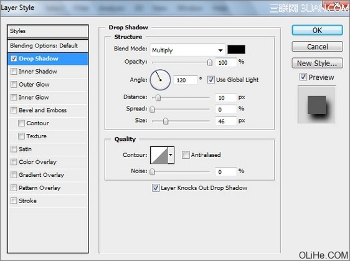Tick the Bevel and Emboss checkbox
The image size is (350, 261).
[14, 110]
